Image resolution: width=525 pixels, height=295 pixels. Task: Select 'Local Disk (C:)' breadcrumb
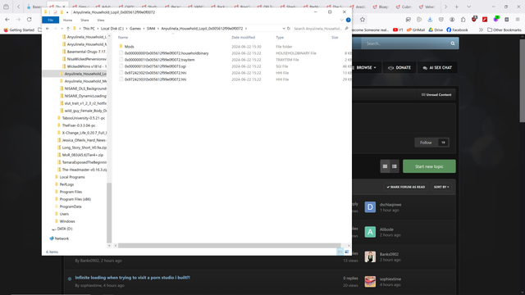coord(112,29)
